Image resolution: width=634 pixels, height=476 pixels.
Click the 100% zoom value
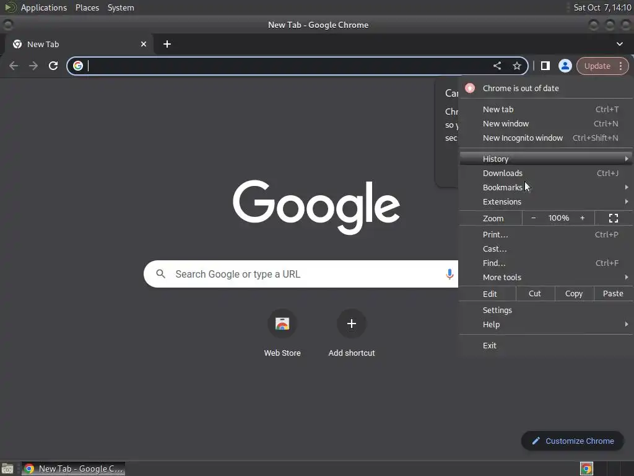(558, 218)
